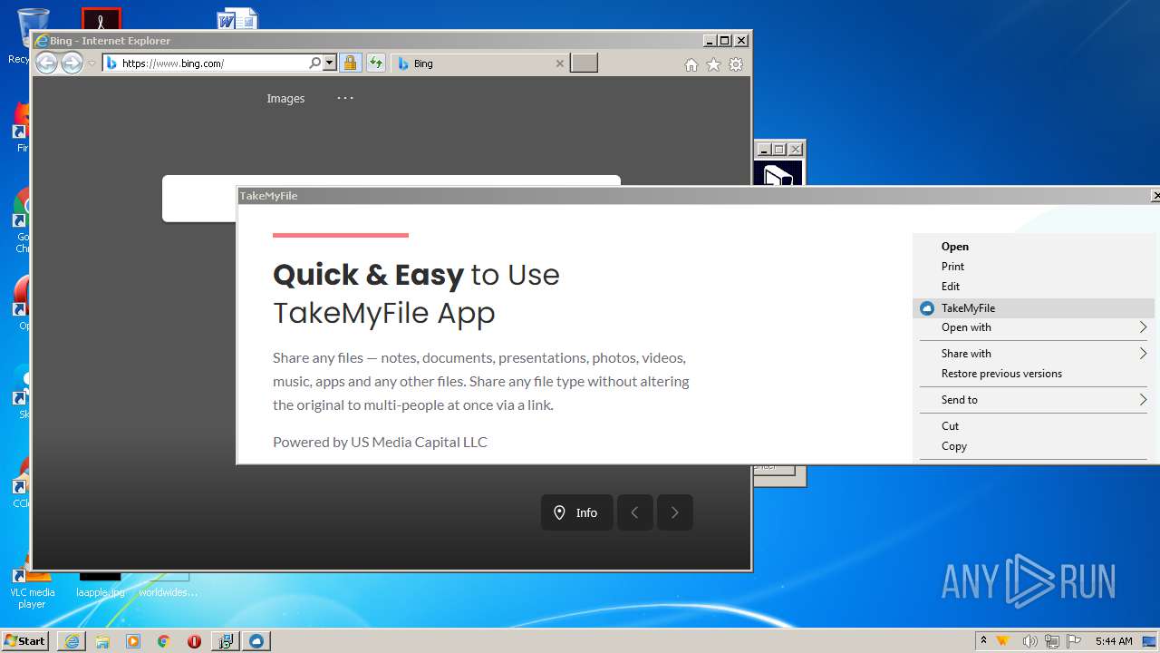Select Open in the context menu
Viewport: 1160px width, 653px height.
(x=1035, y=247)
